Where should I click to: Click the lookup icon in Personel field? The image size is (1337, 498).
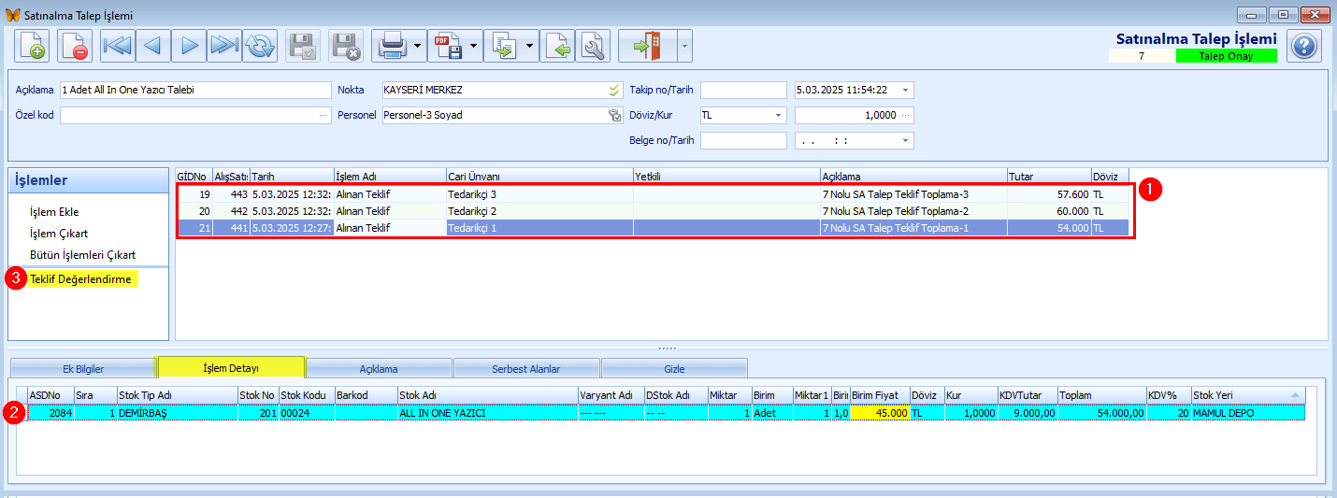pyautogui.click(x=614, y=115)
